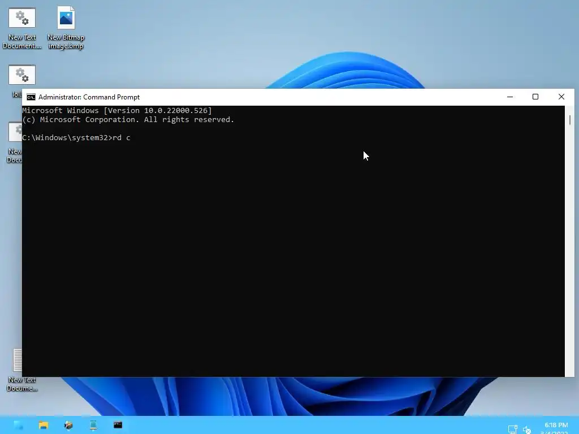579x434 pixels.
Task: Select the top-left New Text Document desktop icon
Action: click(22, 28)
